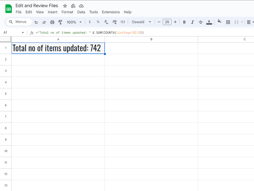Open the Oswald font dropdown

tap(141, 22)
